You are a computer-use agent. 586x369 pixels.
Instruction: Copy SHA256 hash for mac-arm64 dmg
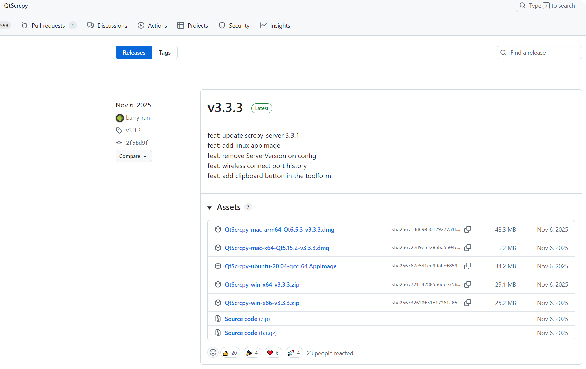[x=468, y=229]
